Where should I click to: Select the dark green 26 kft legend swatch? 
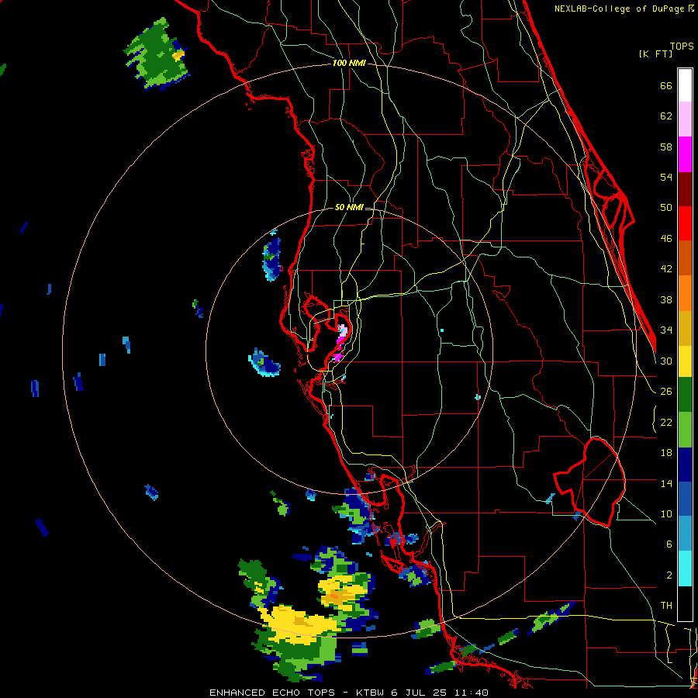point(685,395)
